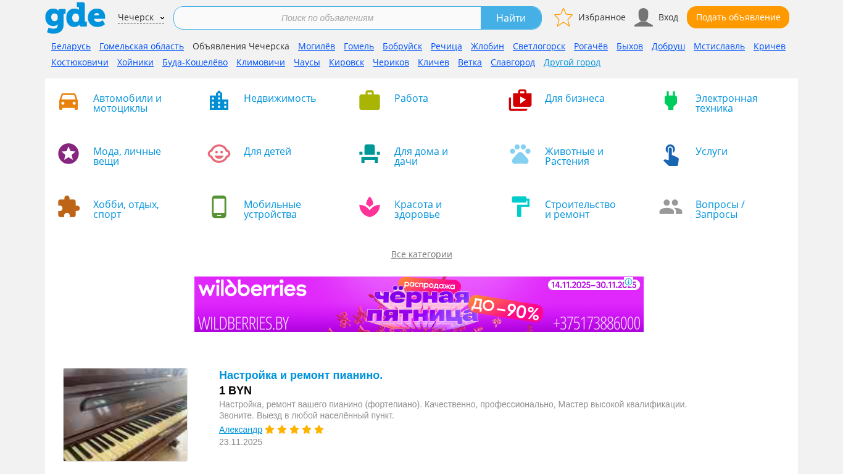Open the briefcase Работа icon
Image resolution: width=843 pixels, height=474 pixels.
pos(370,101)
